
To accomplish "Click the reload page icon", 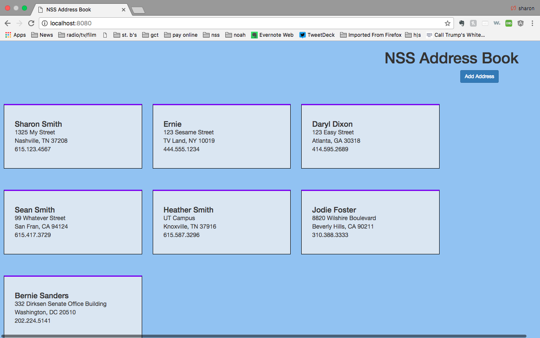I will pyautogui.click(x=31, y=23).
